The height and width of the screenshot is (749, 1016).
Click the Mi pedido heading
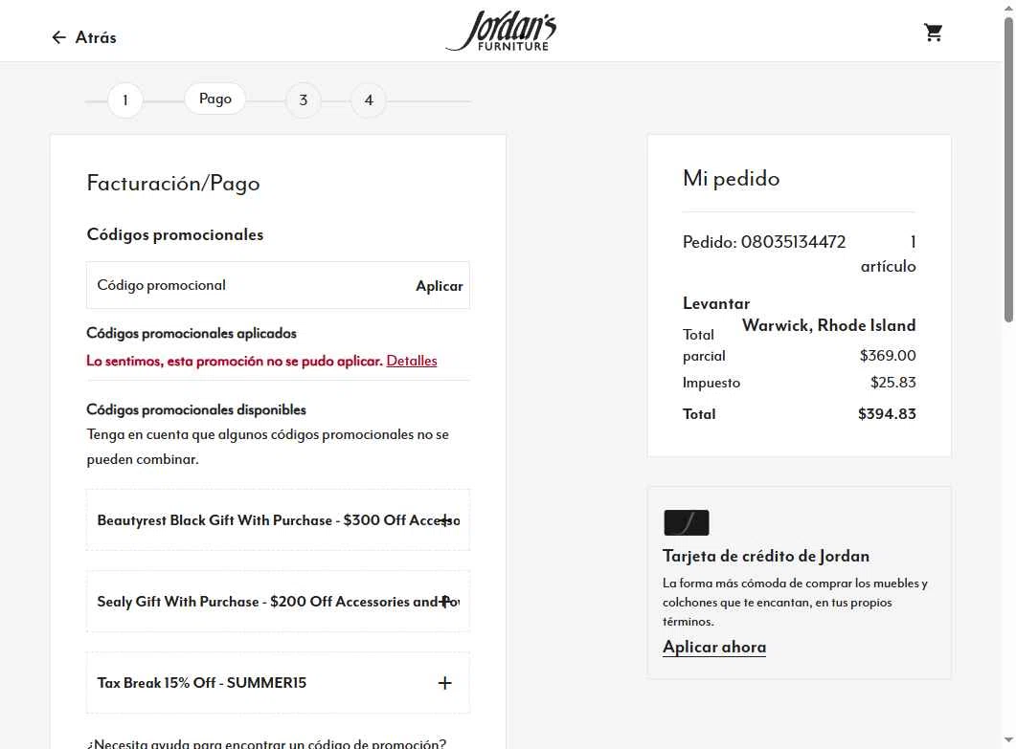(x=731, y=178)
